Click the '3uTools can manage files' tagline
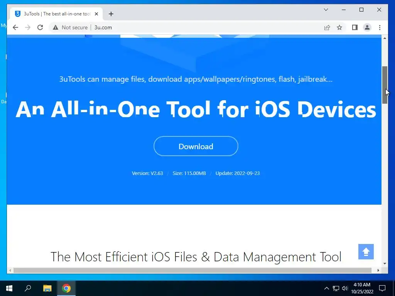395x296 pixels. [x=196, y=79]
